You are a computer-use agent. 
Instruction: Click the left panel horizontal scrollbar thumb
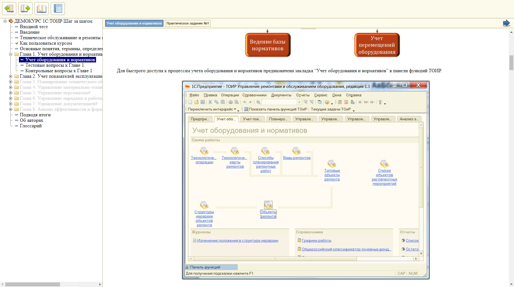pyautogui.click(x=32, y=285)
